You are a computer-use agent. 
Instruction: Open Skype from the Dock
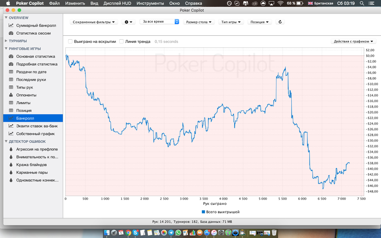point(136,233)
